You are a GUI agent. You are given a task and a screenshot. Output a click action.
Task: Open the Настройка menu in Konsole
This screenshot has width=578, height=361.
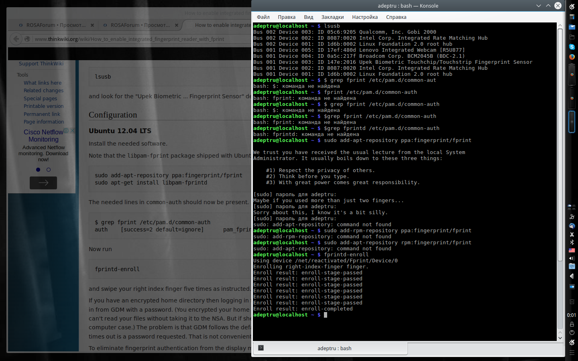(364, 17)
